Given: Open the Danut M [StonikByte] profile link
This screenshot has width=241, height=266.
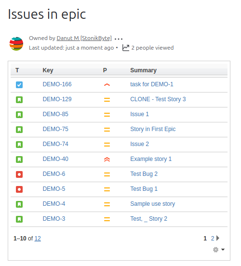Looking at the screenshot, I should pos(84,38).
